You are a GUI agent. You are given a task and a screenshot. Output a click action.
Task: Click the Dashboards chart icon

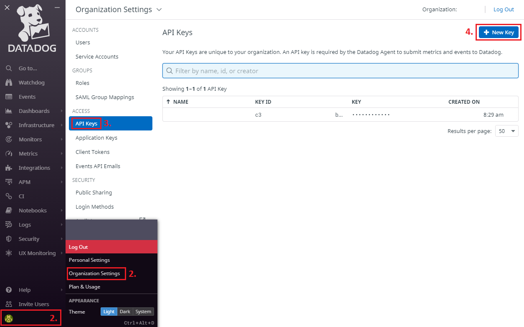pos(9,111)
